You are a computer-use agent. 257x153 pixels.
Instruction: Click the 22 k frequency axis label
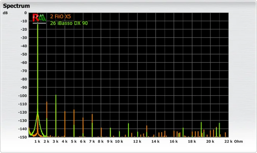pos(228,141)
